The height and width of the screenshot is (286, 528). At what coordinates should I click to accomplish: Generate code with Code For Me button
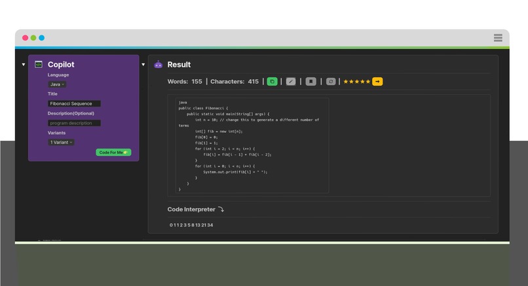pyautogui.click(x=113, y=152)
